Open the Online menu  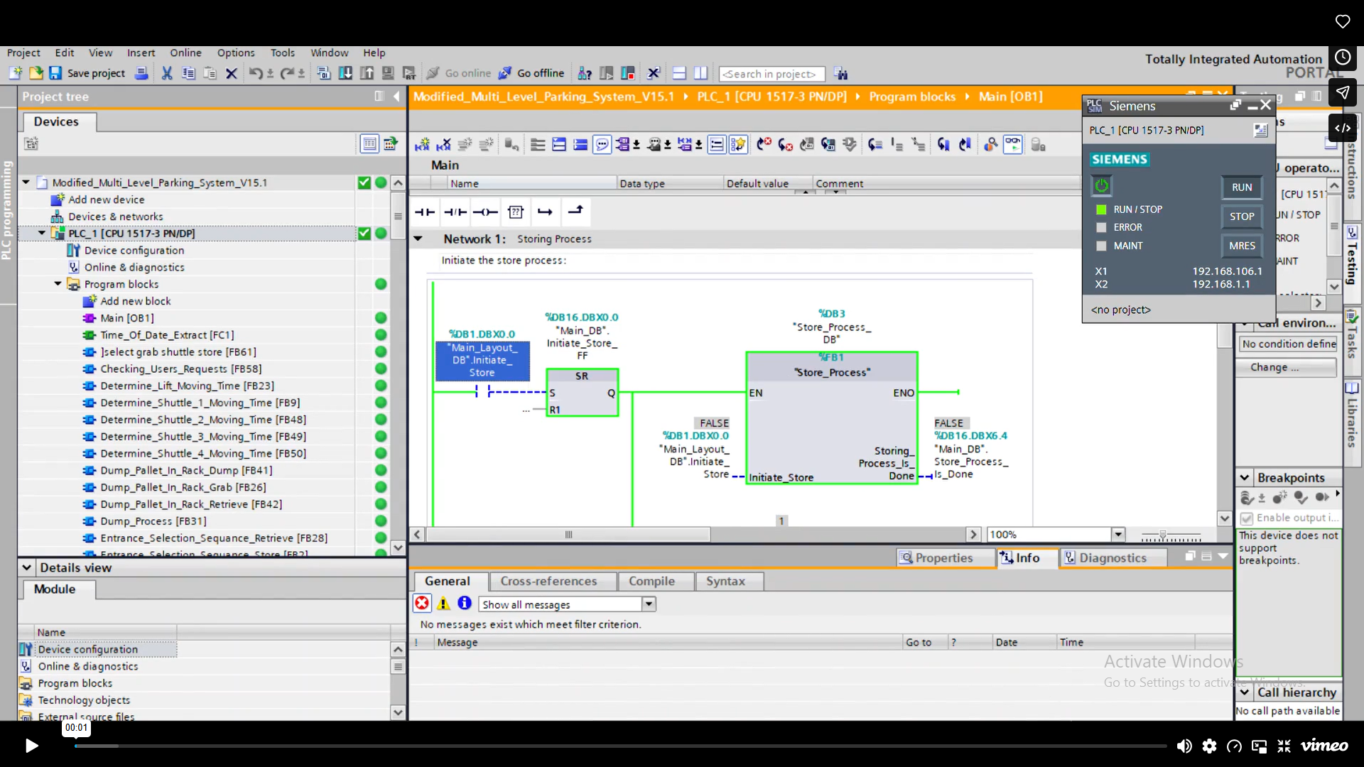(x=185, y=53)
